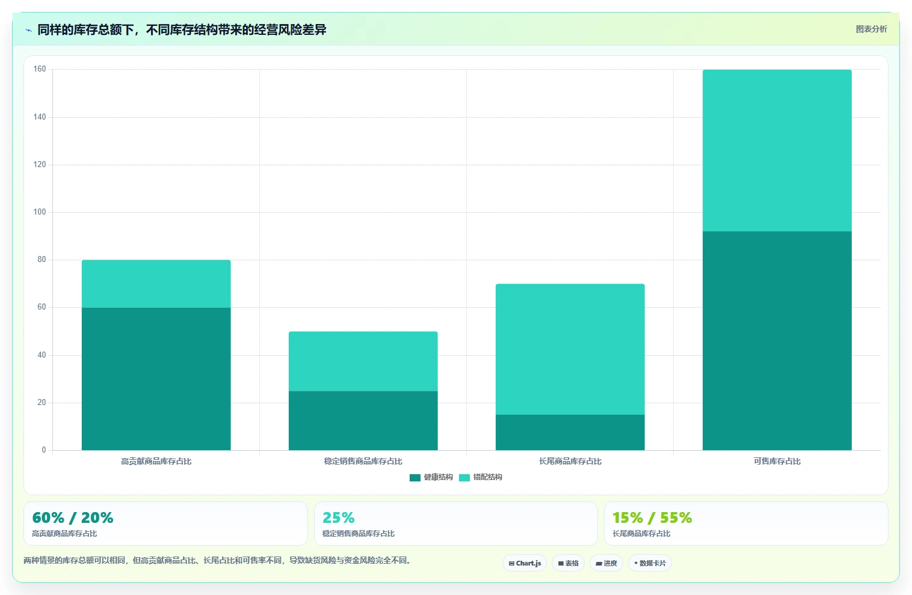Open the 数据卡片 chip
Viewport: 912px width, 595px height.
[650, 563]
